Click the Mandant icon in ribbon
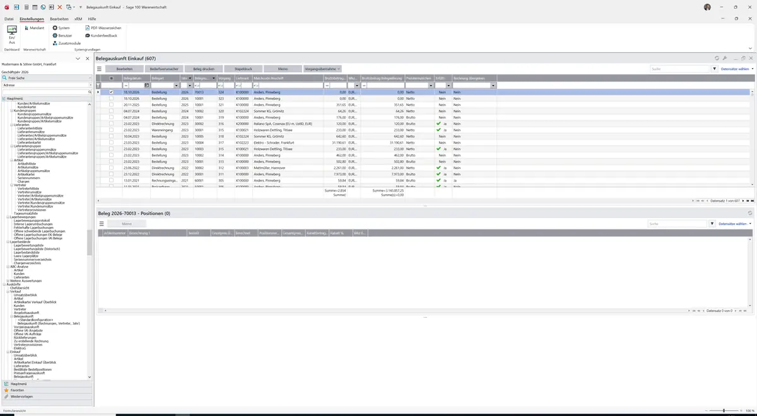The image size is (757, 416). (x=26, y=28)
